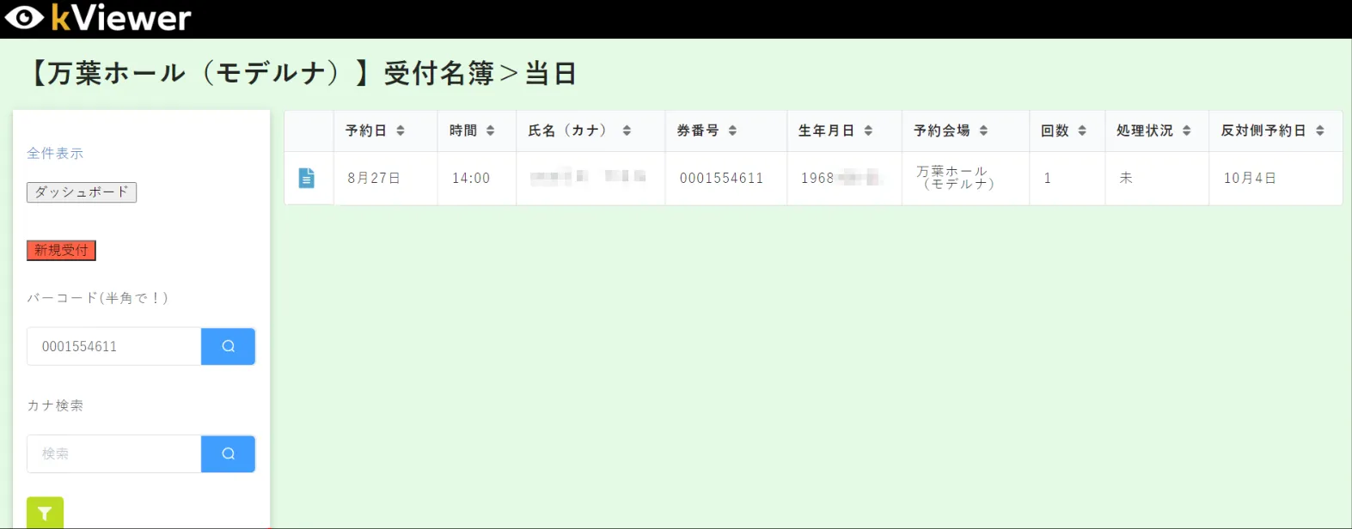Select the ticket number 0001554611 cell
Screen dimensions: 1352x529
[x=721, y=178]
